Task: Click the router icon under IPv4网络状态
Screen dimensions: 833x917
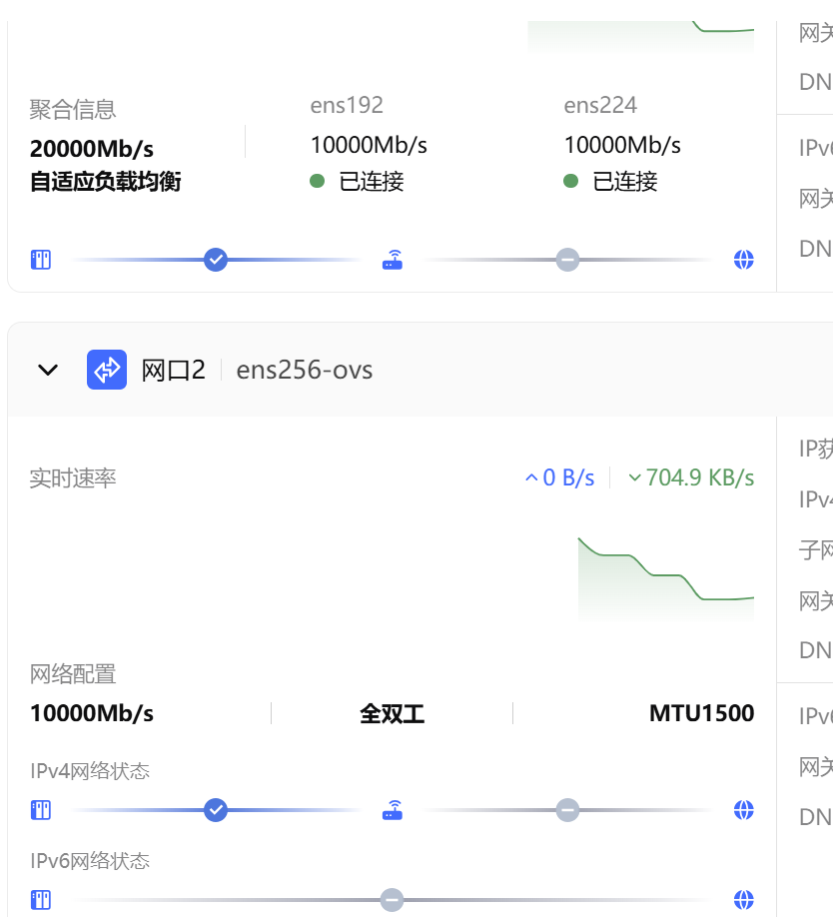Action: (393, 810)
